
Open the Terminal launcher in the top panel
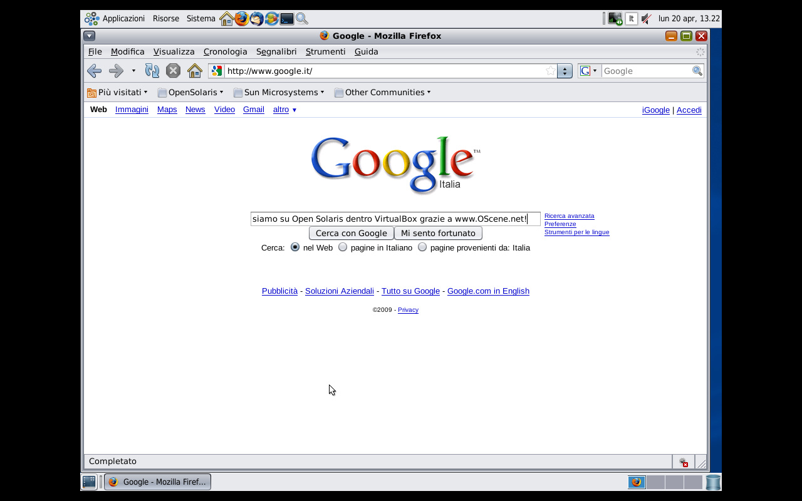point(287,19)
